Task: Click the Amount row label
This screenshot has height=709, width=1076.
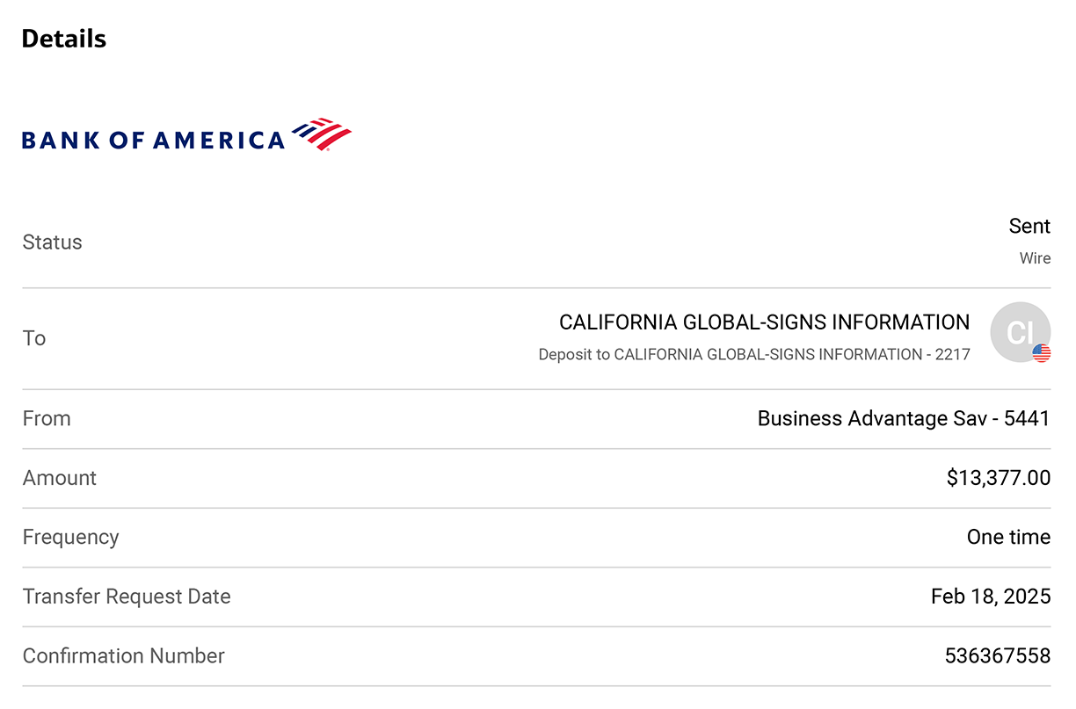Action: click(60, 478)
